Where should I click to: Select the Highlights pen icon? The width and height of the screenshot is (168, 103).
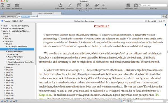click(70, 5)
